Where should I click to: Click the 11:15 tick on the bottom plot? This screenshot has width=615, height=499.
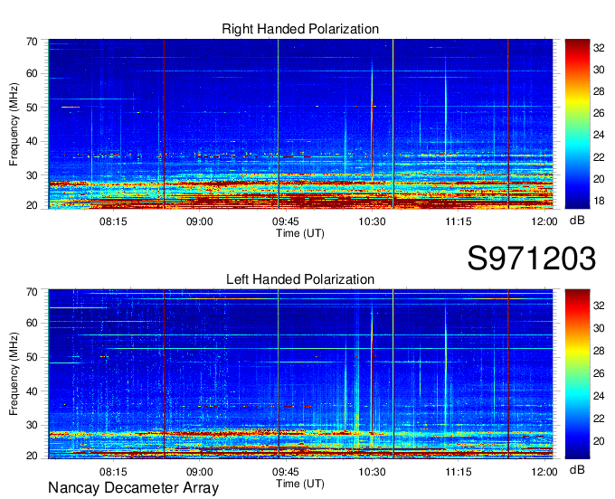point(459,472)
